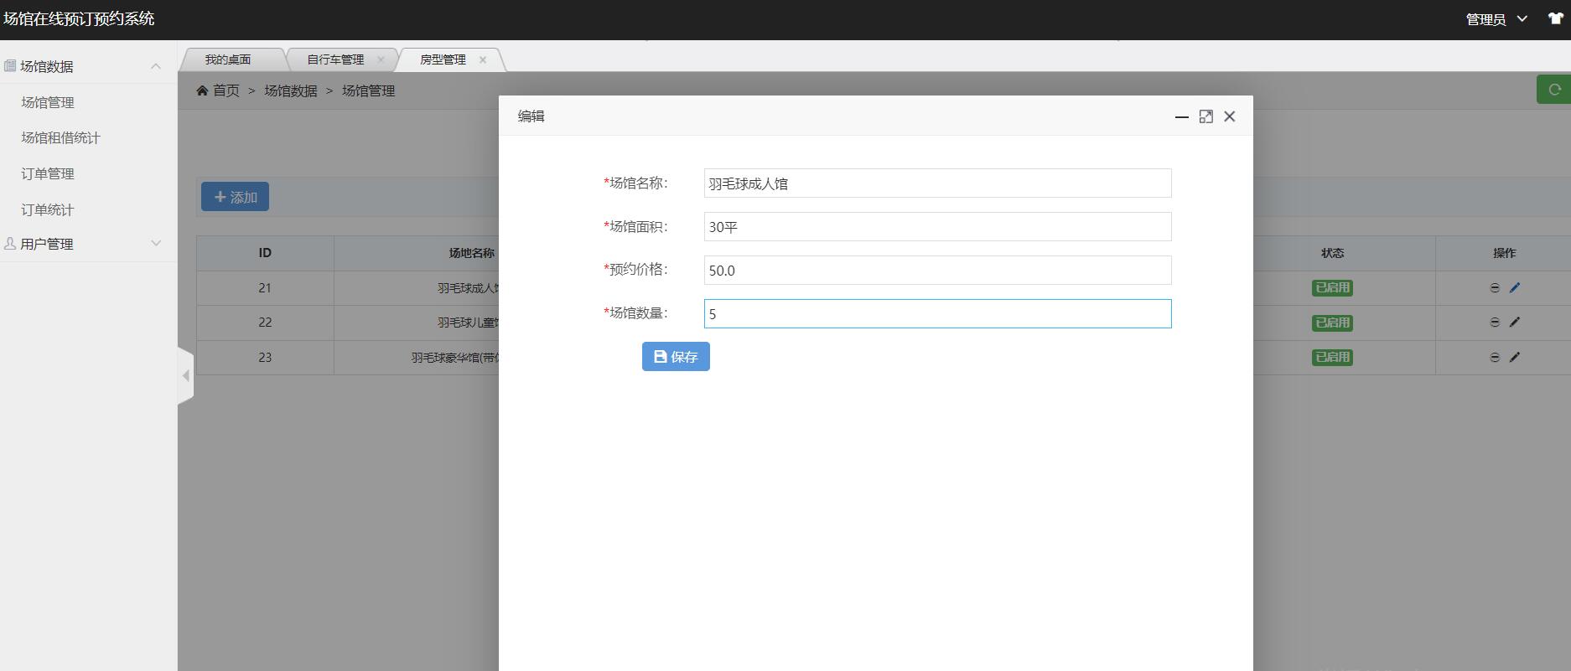Click disable icon for row 22
Screen dimensions: 1571x671
click(1495, 322)
